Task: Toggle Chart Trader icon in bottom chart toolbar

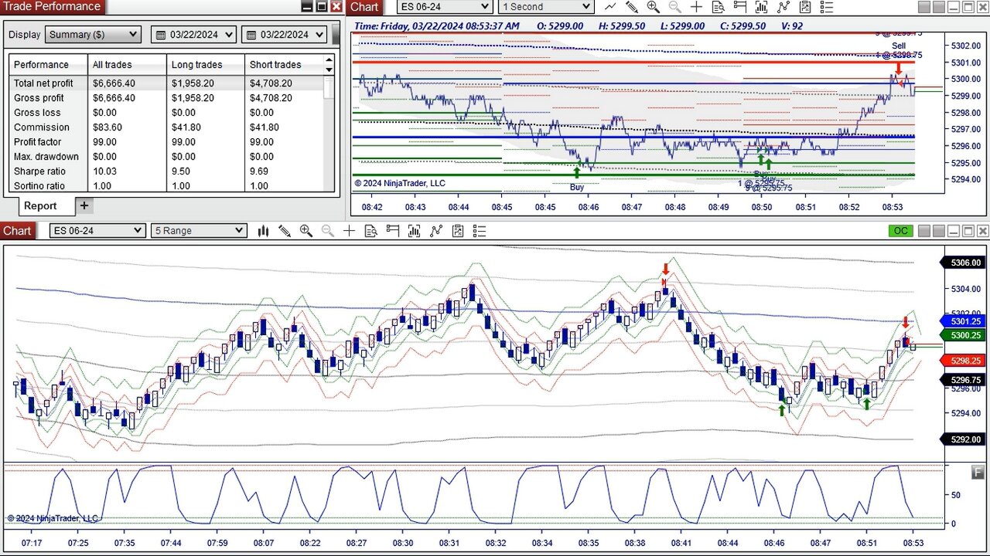Action: click(392, 231)
